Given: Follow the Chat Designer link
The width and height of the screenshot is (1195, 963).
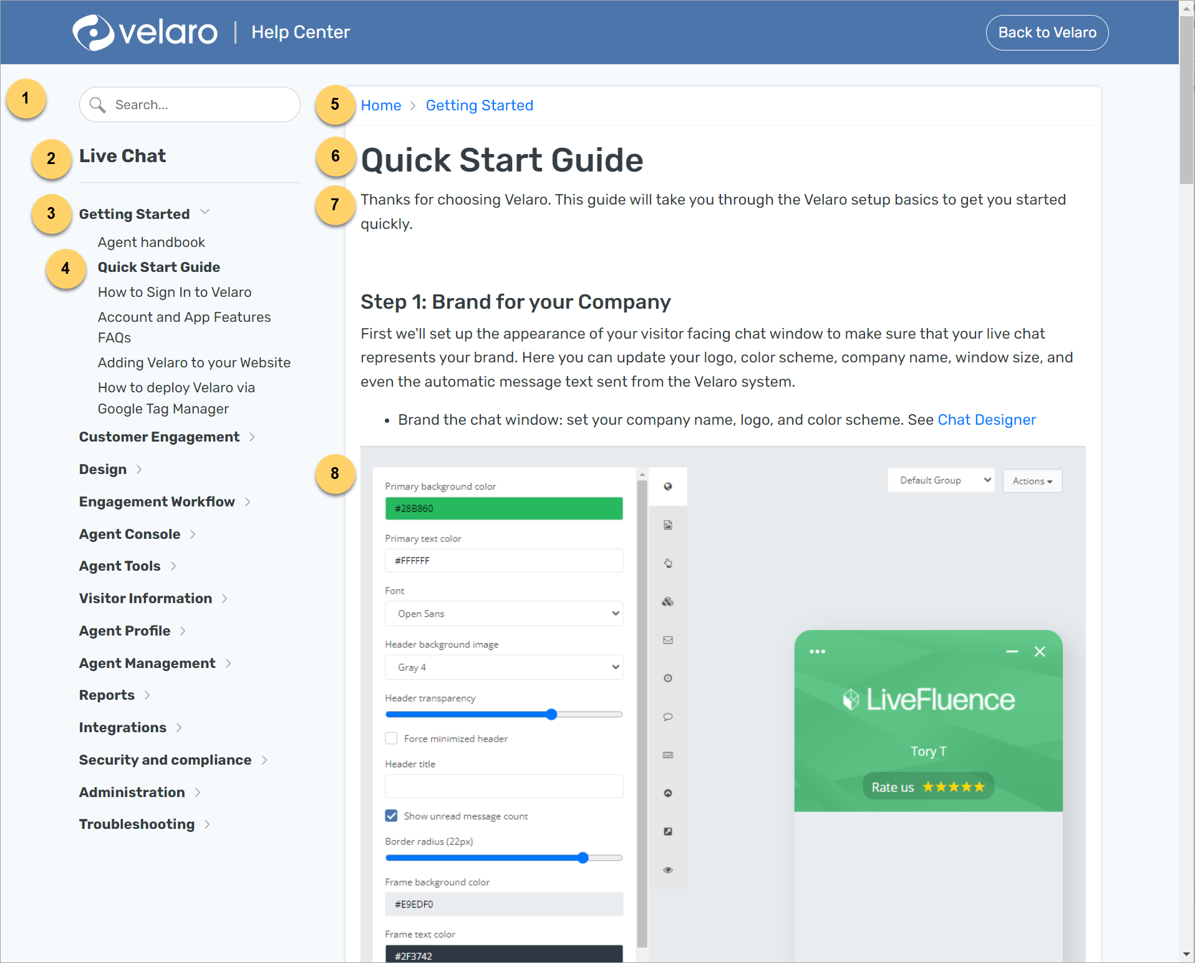Looking at the screenshot, I should tap(986, 420).
